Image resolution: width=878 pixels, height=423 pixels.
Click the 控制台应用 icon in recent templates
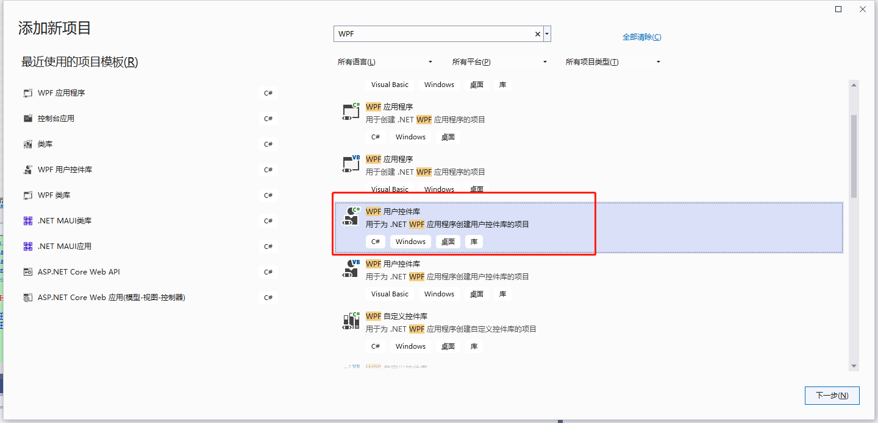point(27,119)
